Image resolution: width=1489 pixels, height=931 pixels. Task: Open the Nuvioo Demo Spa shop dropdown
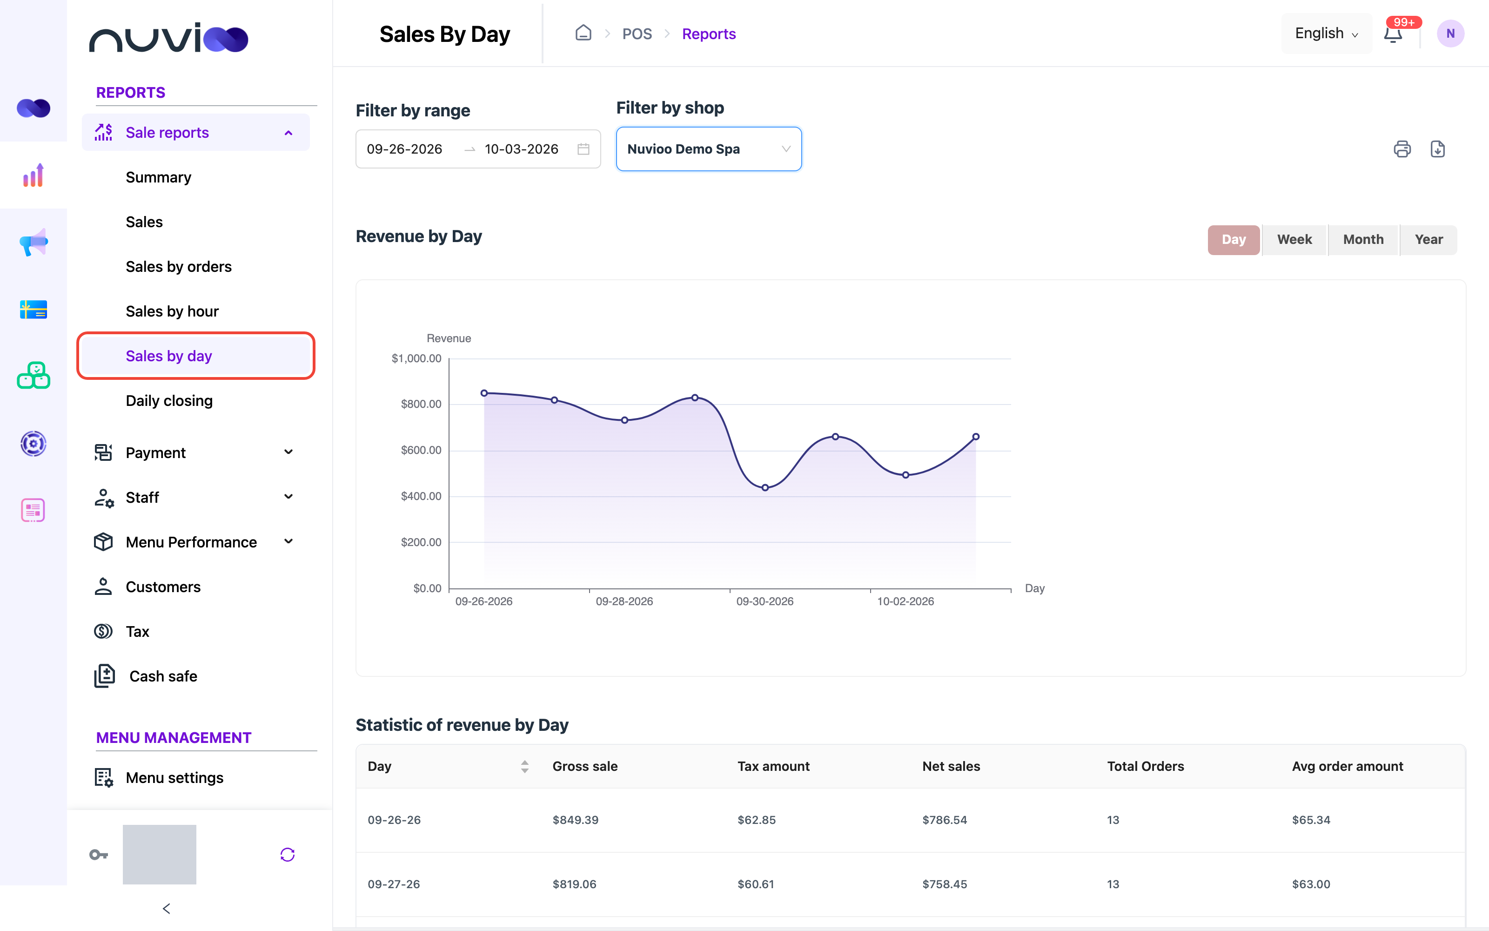pyautogui.click(x=709, y=149)
